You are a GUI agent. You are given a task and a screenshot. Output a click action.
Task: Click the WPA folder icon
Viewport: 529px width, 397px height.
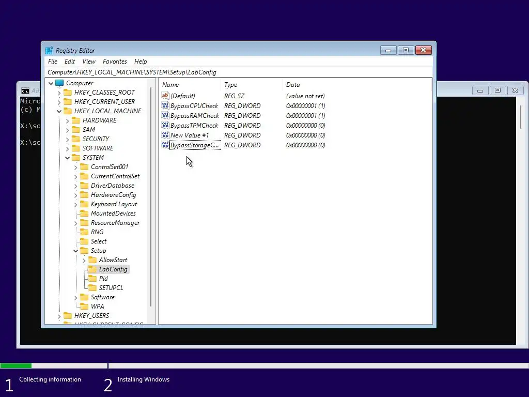84,306
